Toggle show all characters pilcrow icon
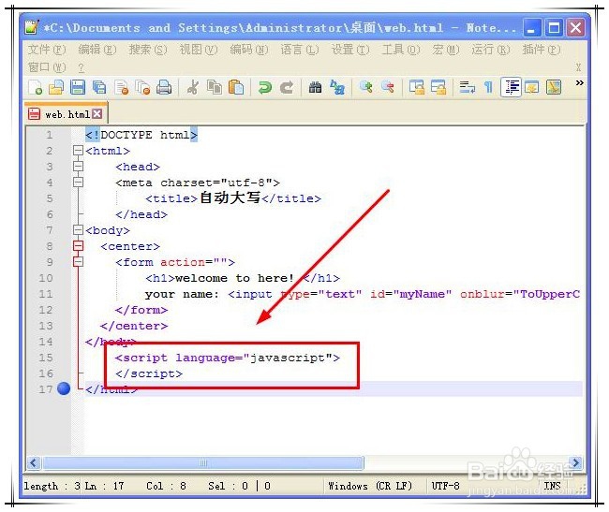Viewport: 609px width, 512px height. (x=488, y=87)
